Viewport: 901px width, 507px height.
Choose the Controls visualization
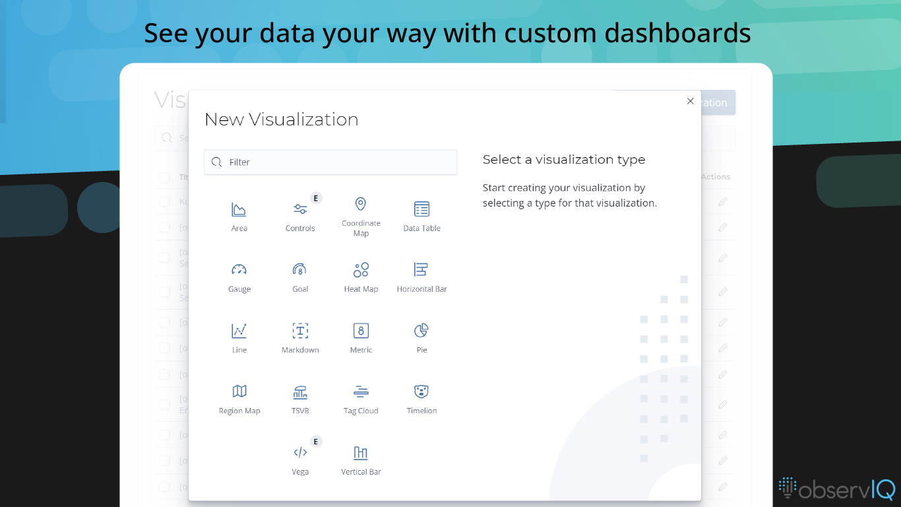click(300, 215)
